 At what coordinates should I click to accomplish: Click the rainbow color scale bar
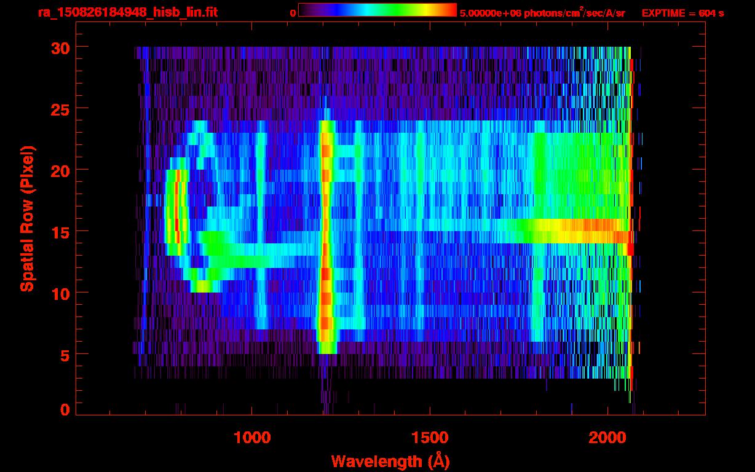pyautogui.click(x=378, y=10)
